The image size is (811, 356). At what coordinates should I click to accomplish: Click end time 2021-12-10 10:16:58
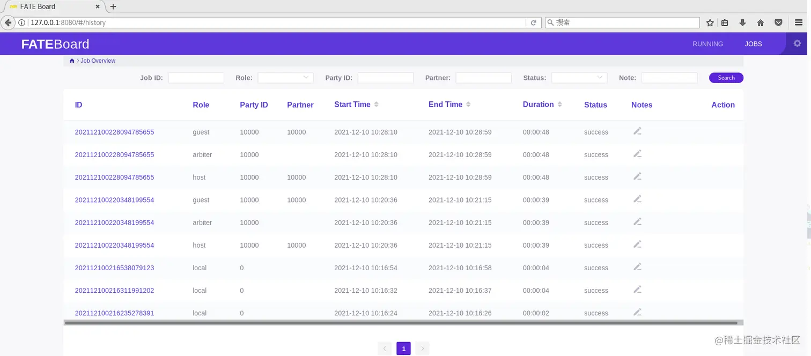[x=460, y=268]
